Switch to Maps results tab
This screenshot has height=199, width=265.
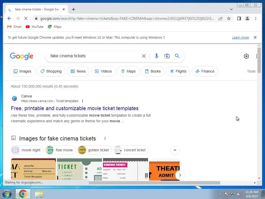[x=128, y=71]
